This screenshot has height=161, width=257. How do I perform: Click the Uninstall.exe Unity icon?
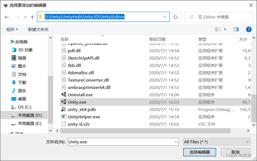(64, 95)
